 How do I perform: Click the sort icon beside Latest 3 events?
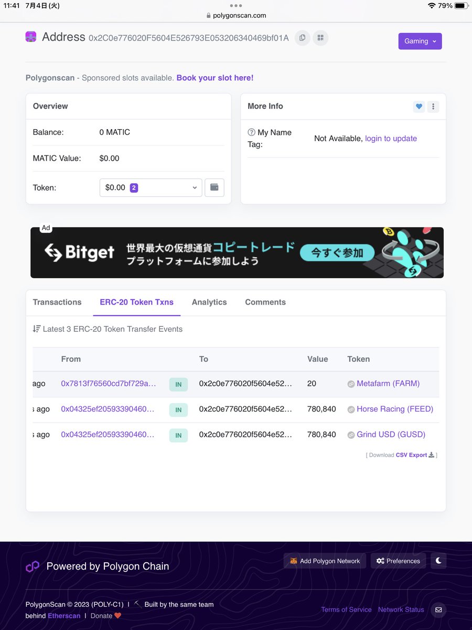[37, 329]
